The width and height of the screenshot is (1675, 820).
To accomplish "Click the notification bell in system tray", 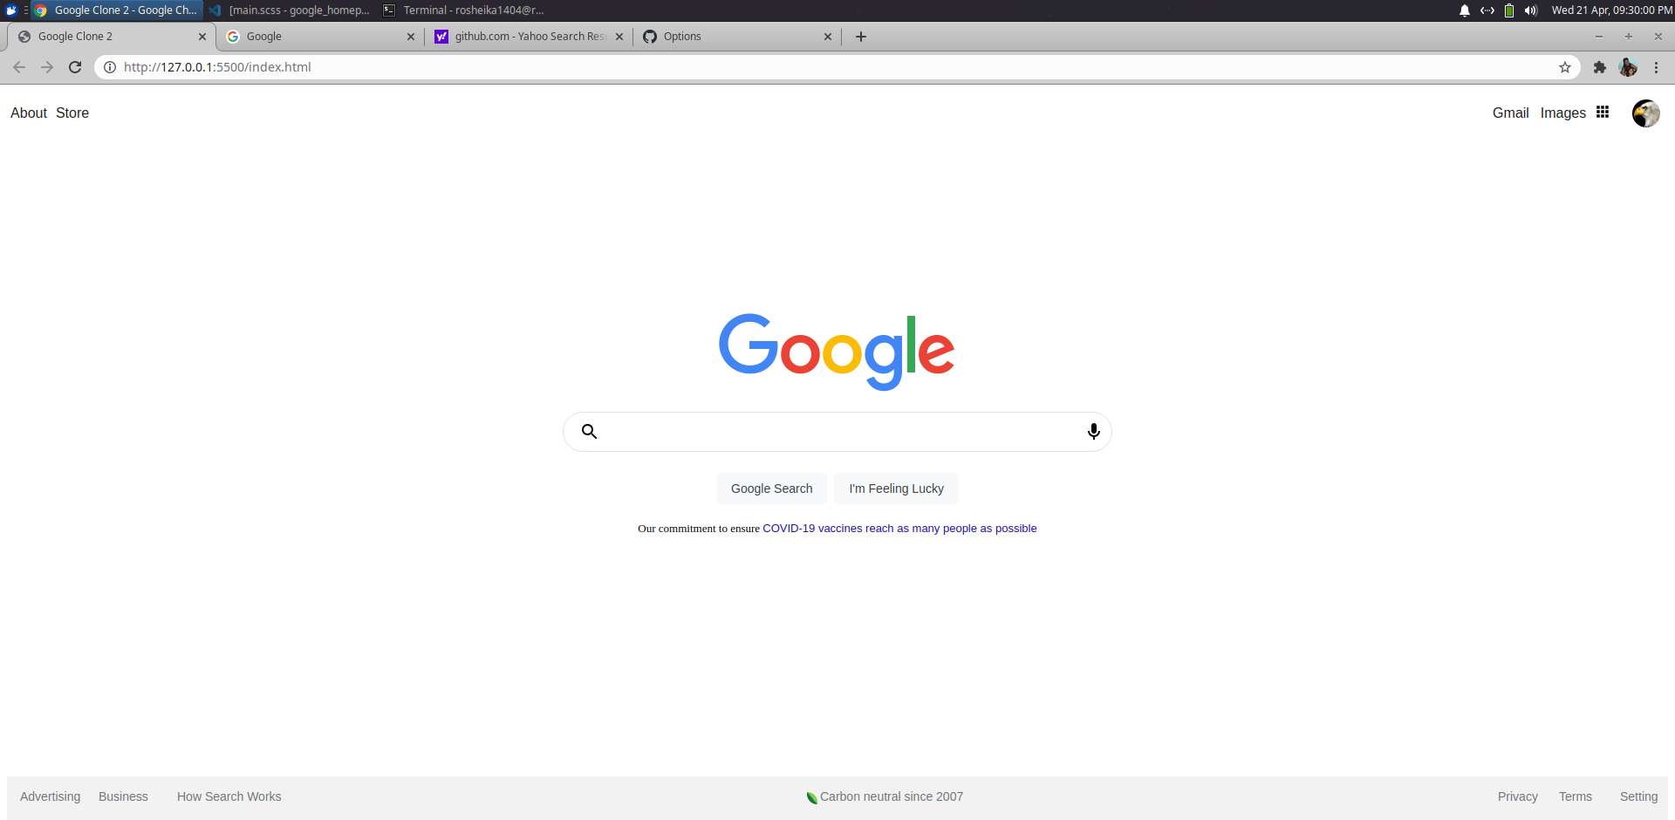I will tap(1465, 10).
